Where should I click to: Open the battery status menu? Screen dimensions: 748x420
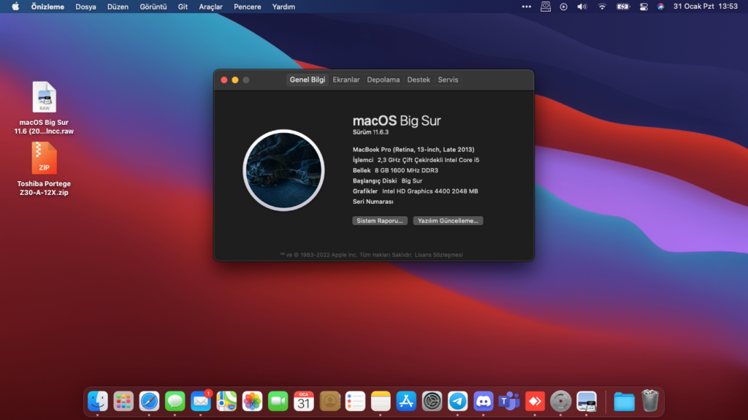pyautogui.click(x=622, y=7)
